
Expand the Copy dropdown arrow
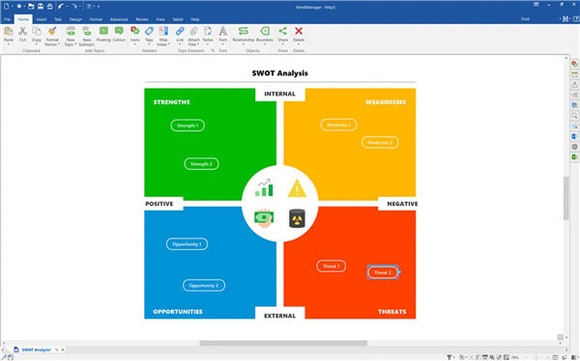[x=37, y=44]
